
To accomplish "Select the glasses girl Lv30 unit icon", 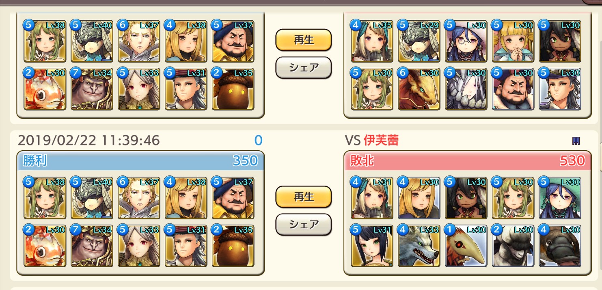I will pos(466,41).
